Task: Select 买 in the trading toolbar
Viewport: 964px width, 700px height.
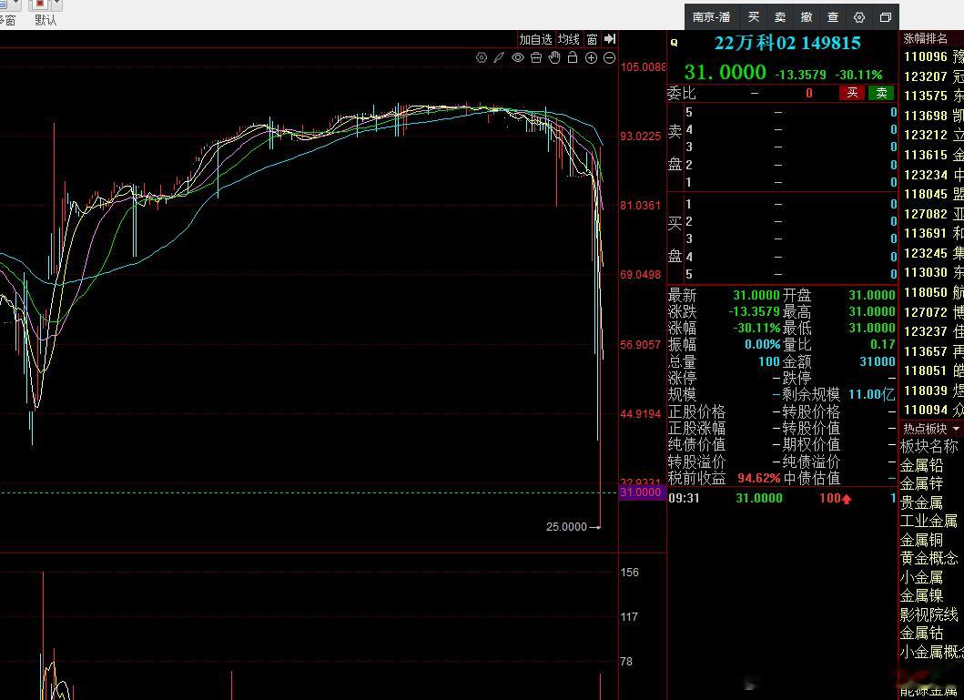Action: click(753, 17)
